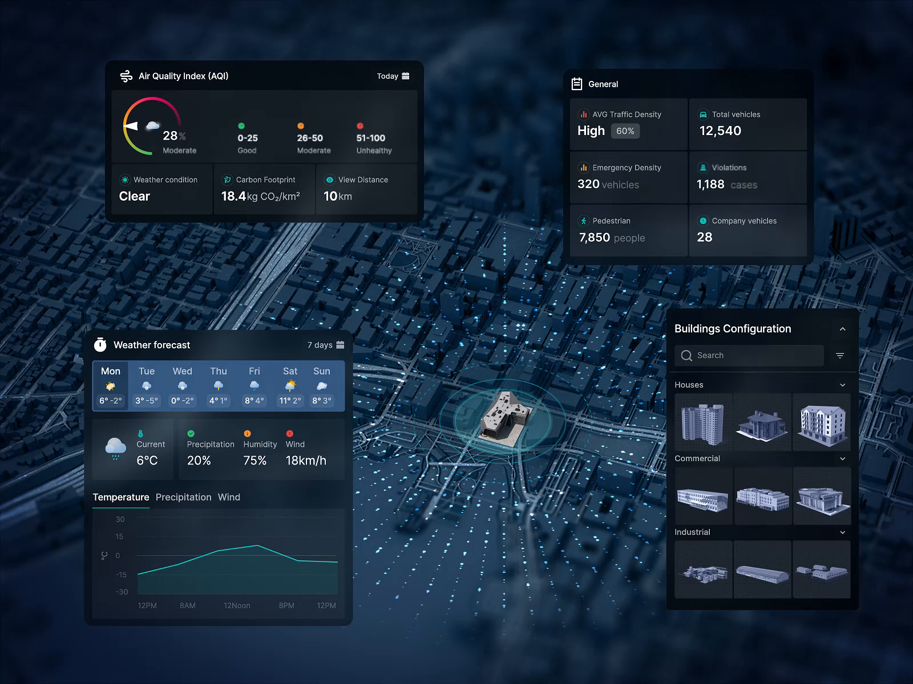
Task: Click the Company vehicles circle icon
Action: point(703,221)
